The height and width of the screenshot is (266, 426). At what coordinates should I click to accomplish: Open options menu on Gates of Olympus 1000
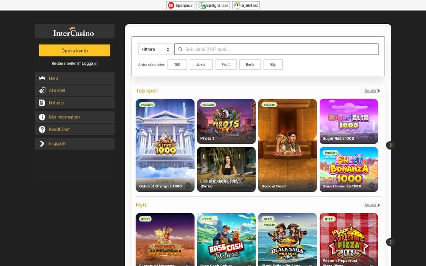point(188,186)
